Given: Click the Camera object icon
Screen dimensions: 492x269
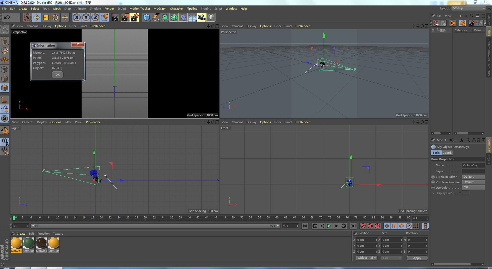Looking at the screenshot, I should pyautogui.click(x=202, y=17).
